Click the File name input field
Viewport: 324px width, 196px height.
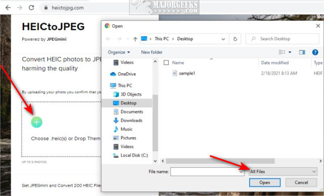click(x=208, y=171)
